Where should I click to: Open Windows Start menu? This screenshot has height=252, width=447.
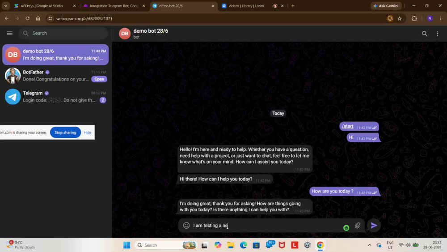pyautogui.click(x=127, y=245)
